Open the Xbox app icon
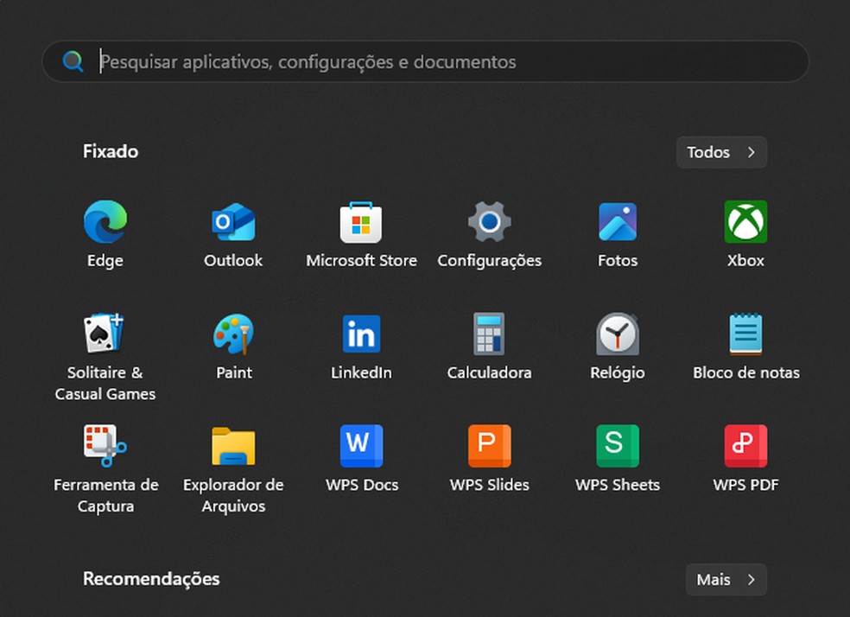This screenshot has width=850, height=617. click(745, 223)
